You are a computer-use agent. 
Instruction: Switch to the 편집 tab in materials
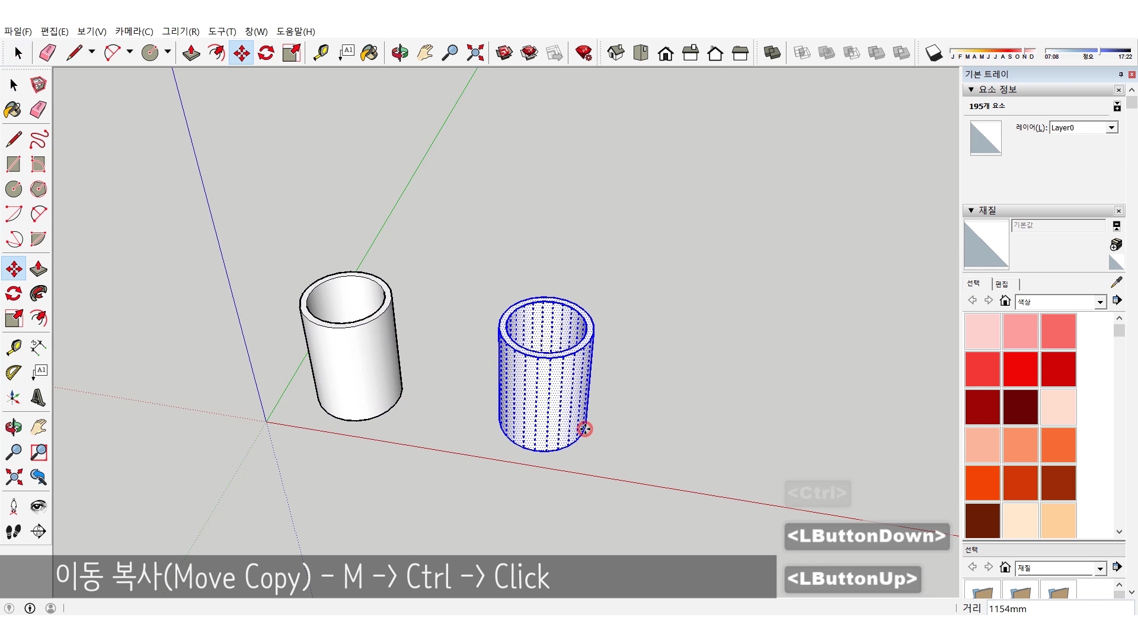tap(1002, 284)
